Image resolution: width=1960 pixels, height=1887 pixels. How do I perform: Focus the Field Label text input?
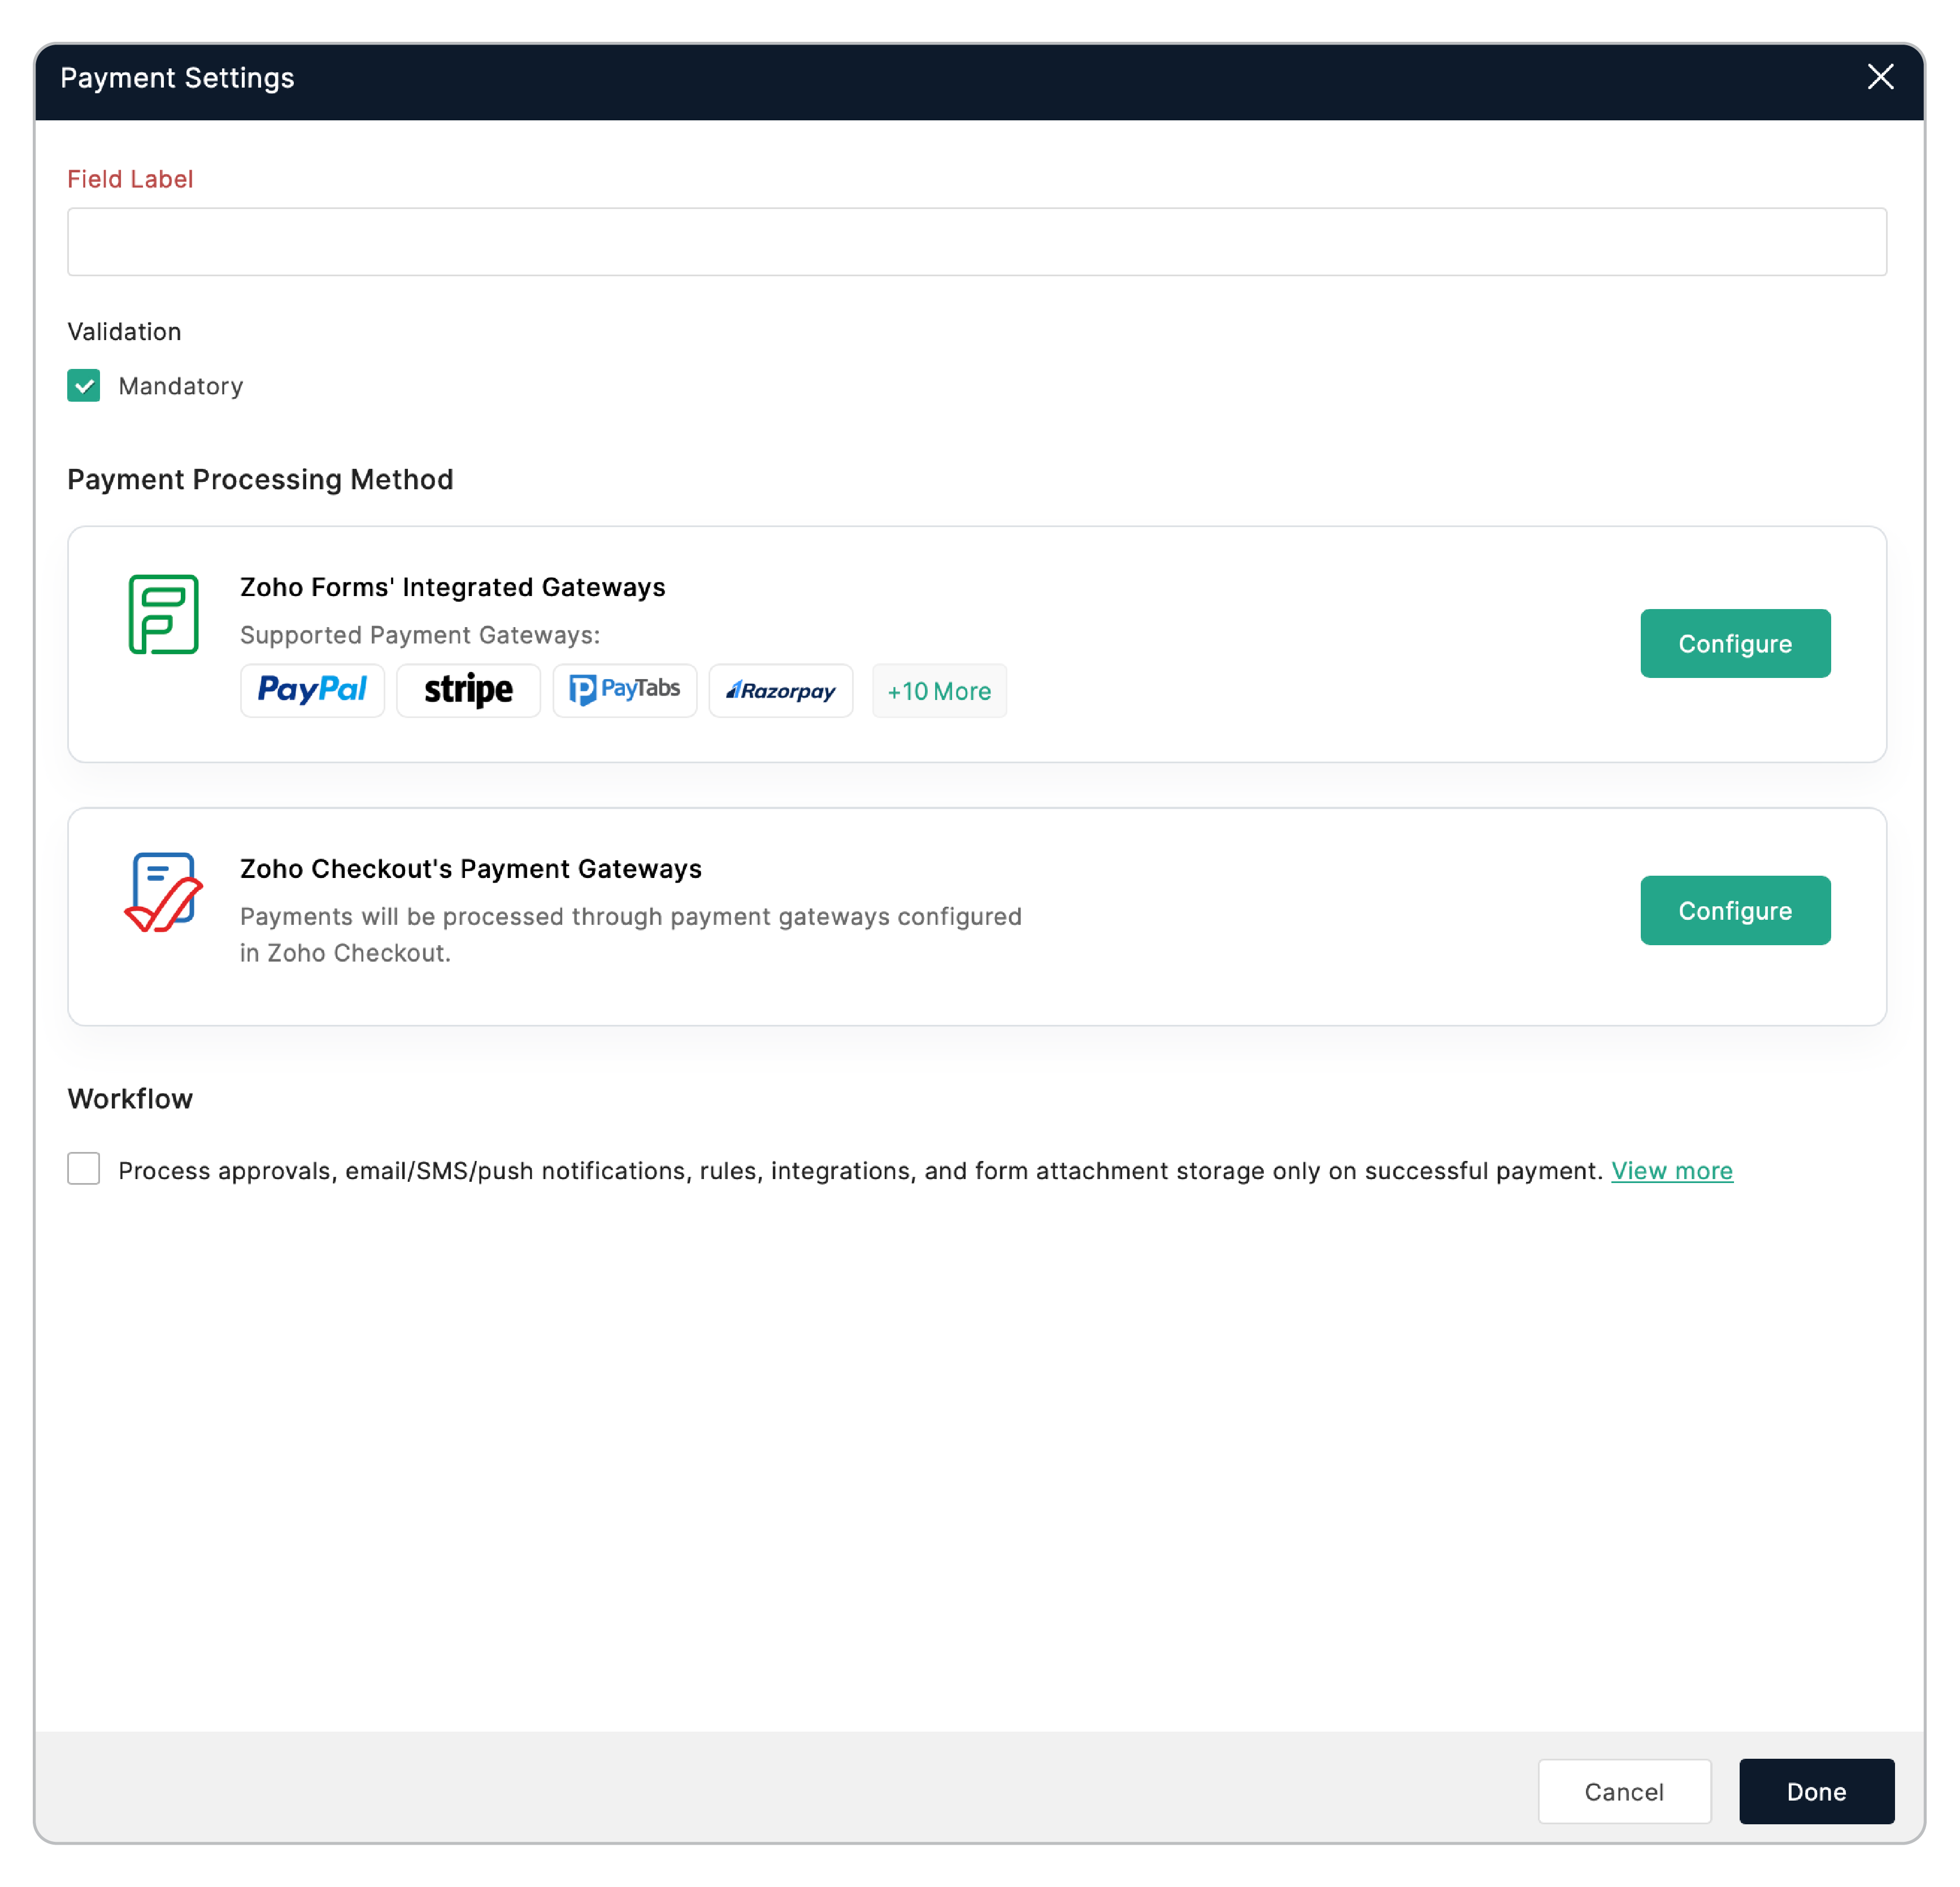click(976, 242)
